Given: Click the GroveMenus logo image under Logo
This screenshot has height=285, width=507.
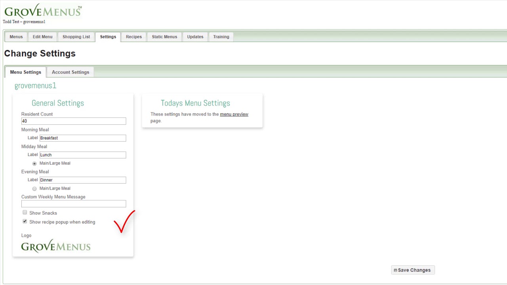Looking at the screenshot, I should coord(56,246).
